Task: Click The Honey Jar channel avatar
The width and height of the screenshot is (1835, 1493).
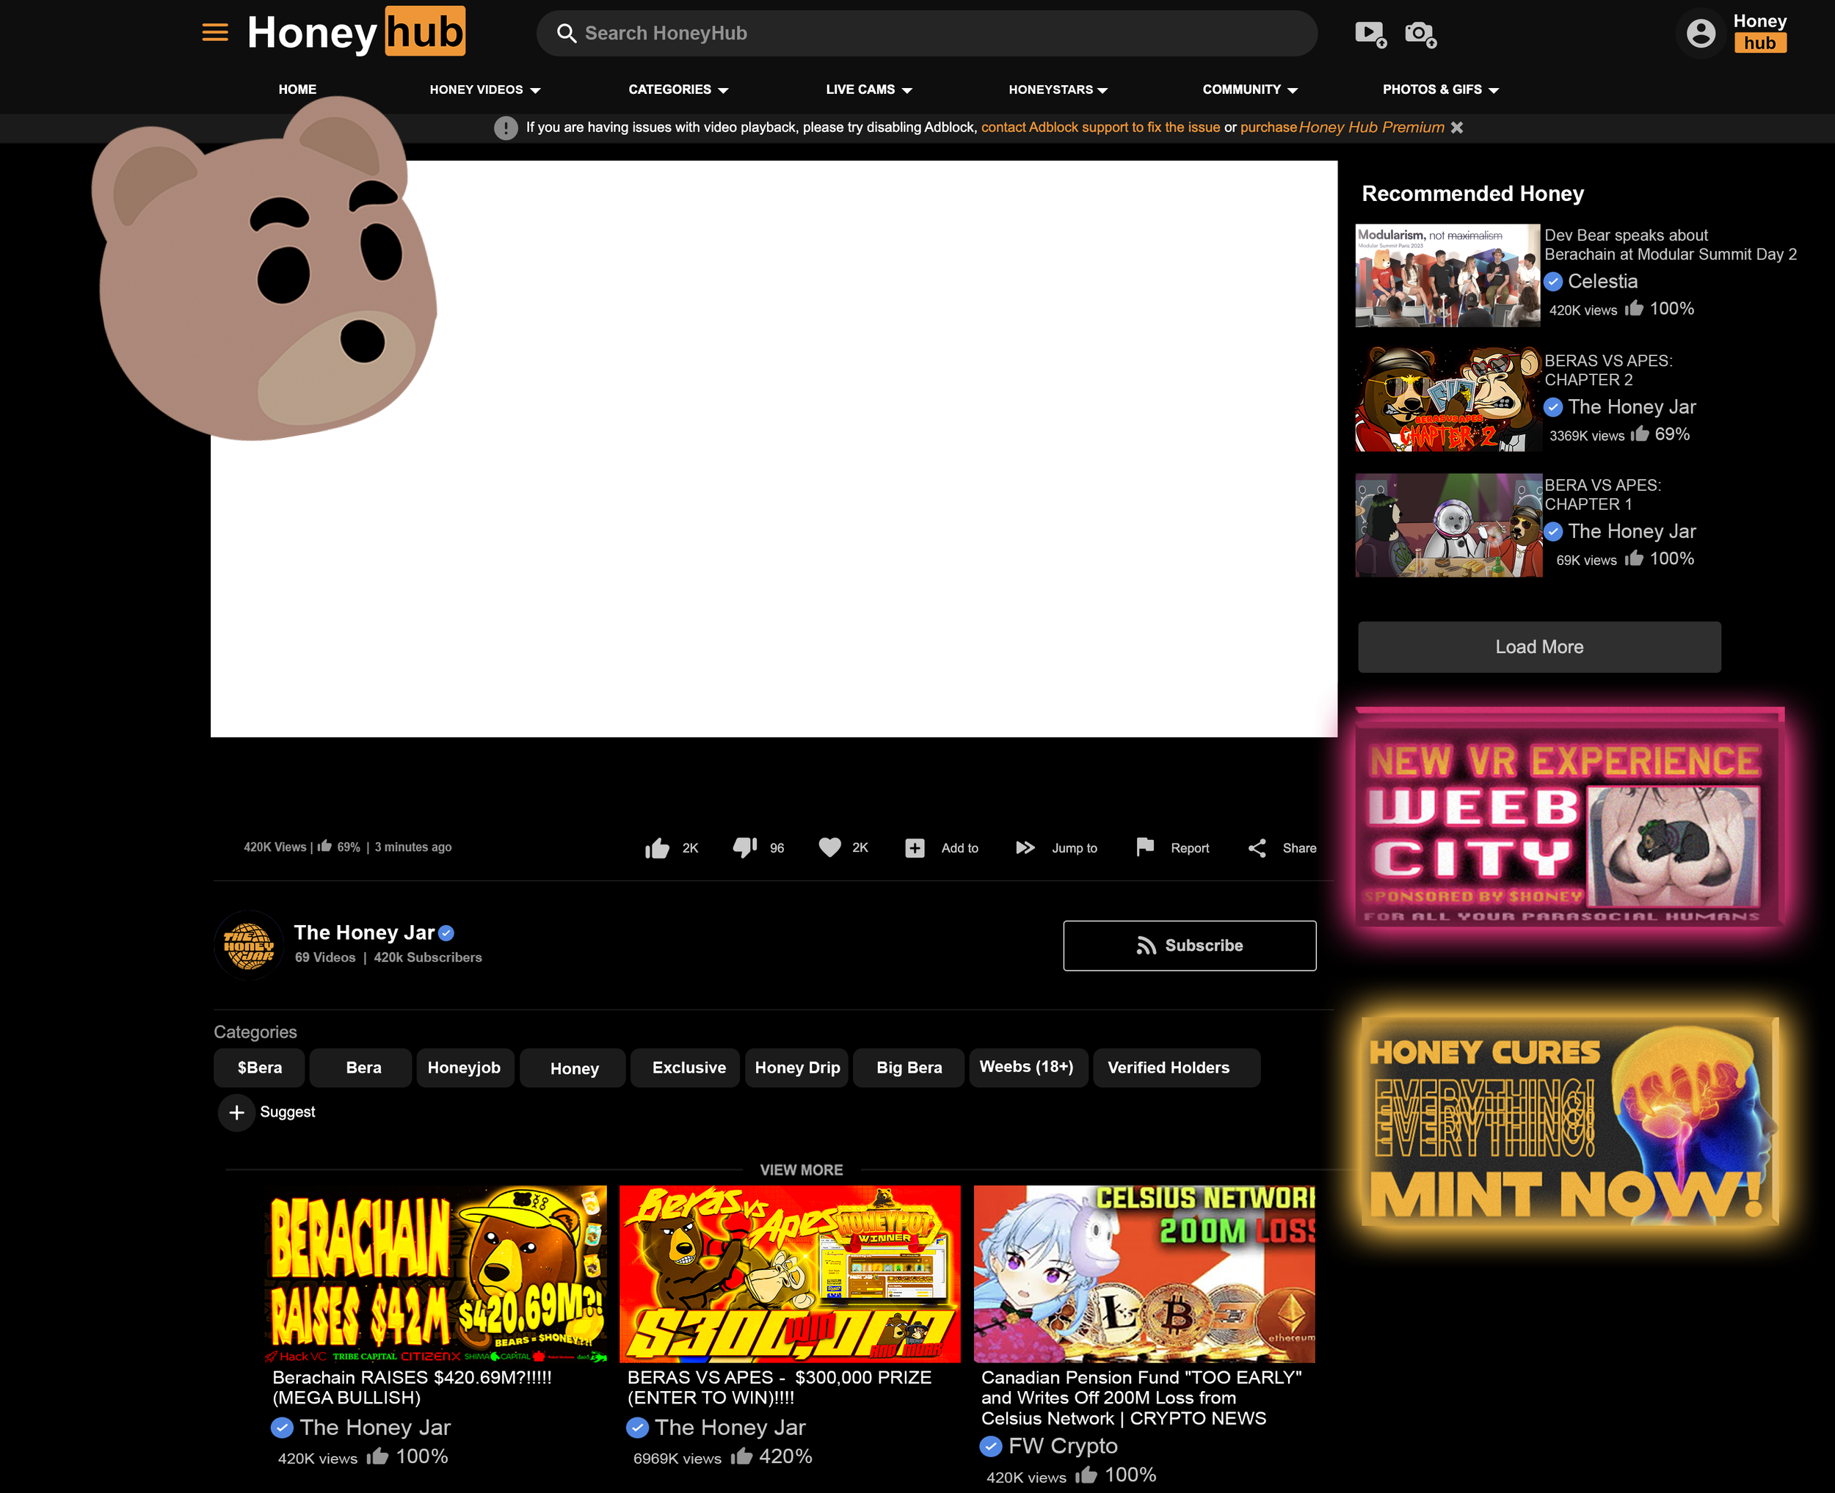Action: pos(249,944)
